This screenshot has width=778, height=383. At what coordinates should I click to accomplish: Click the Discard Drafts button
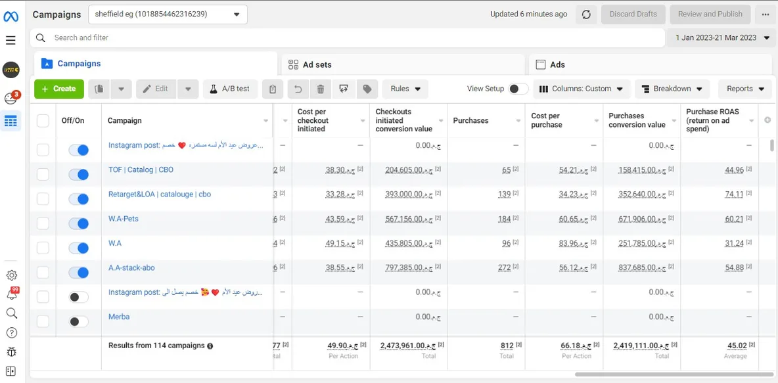pos(633,14)
